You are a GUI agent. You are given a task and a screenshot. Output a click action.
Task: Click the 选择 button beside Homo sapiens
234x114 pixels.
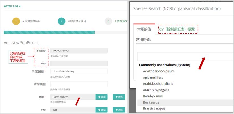(x=102, y=97)
